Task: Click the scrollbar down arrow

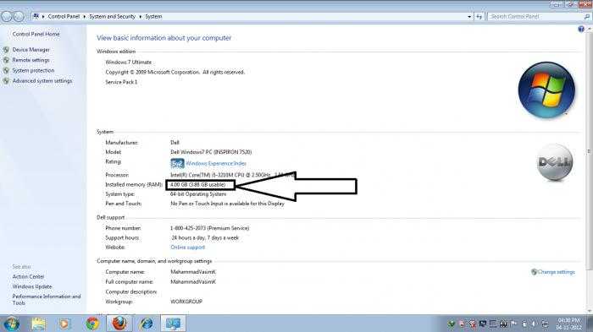Action: [589, 311]
